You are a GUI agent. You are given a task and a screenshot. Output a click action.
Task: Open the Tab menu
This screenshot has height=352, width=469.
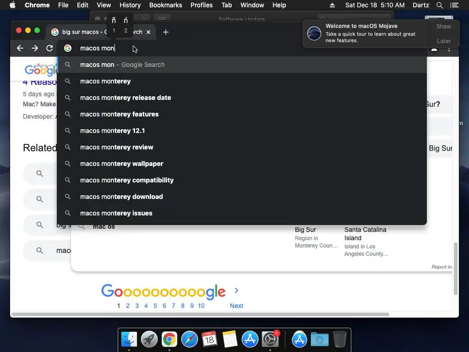pos(226,5)
